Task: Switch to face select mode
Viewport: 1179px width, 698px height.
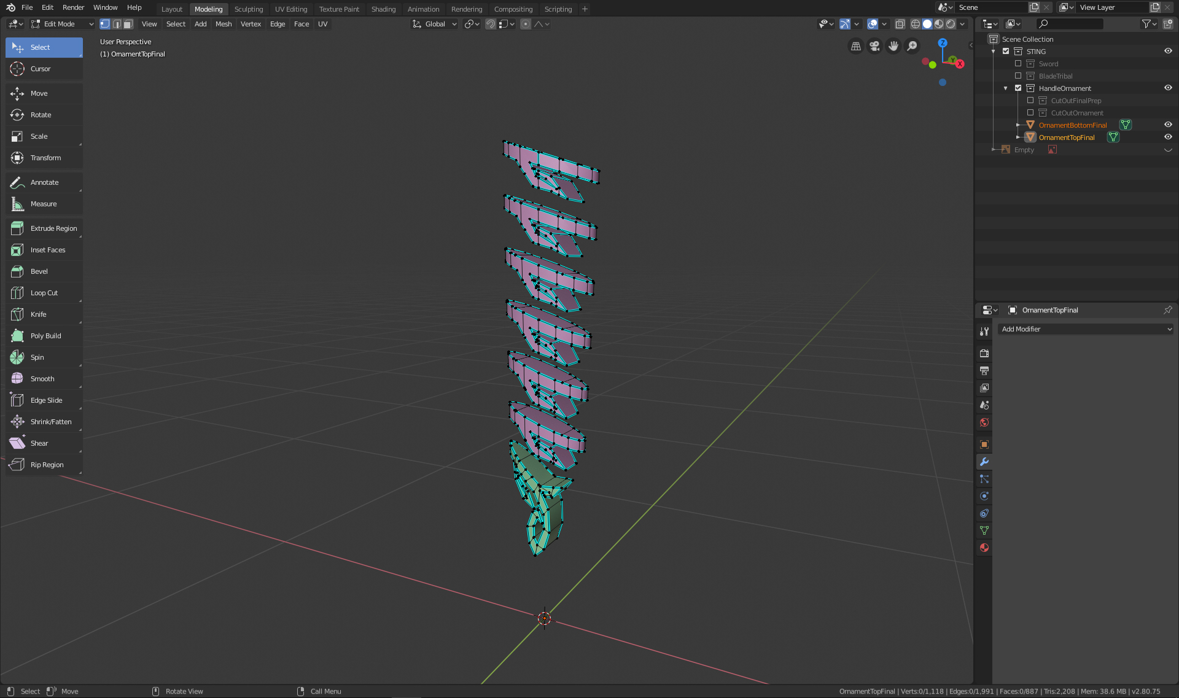Action: 128,24
